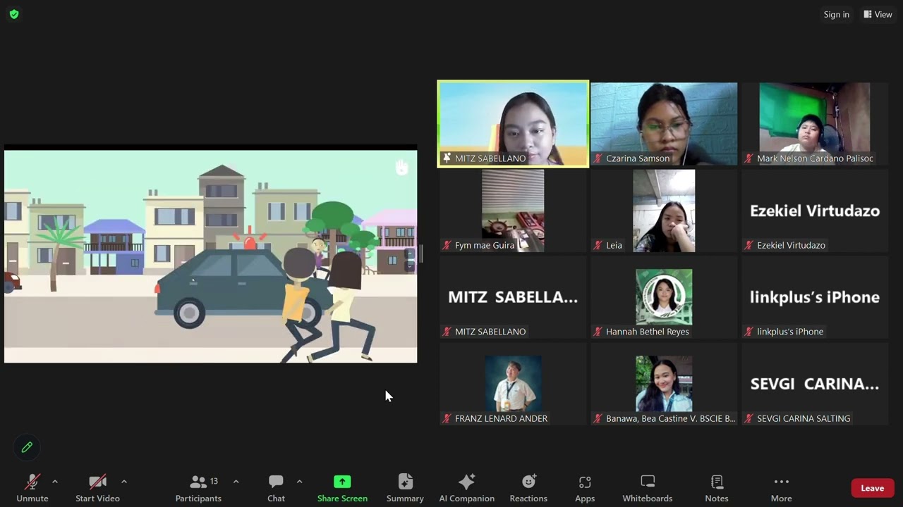Select pinned MITZ SABELLANO video tile
The image size is (903, 507).
pyautogui.click(x=513, y=124)
